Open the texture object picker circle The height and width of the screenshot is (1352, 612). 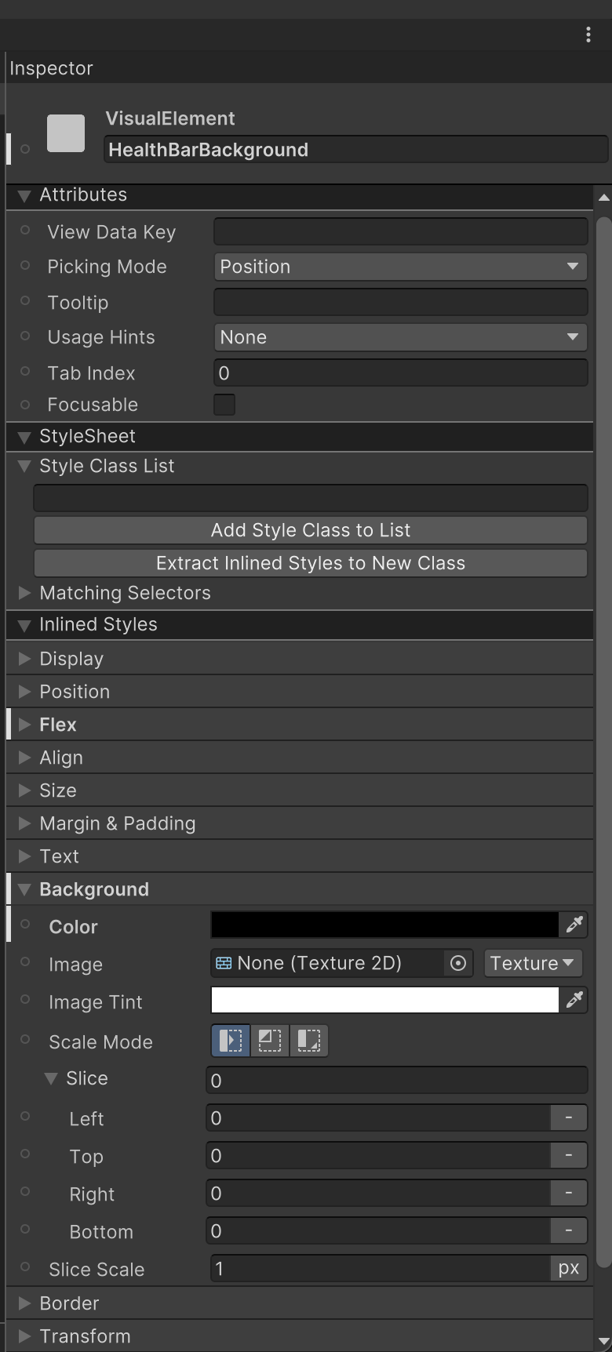click(x=458, y=963)
